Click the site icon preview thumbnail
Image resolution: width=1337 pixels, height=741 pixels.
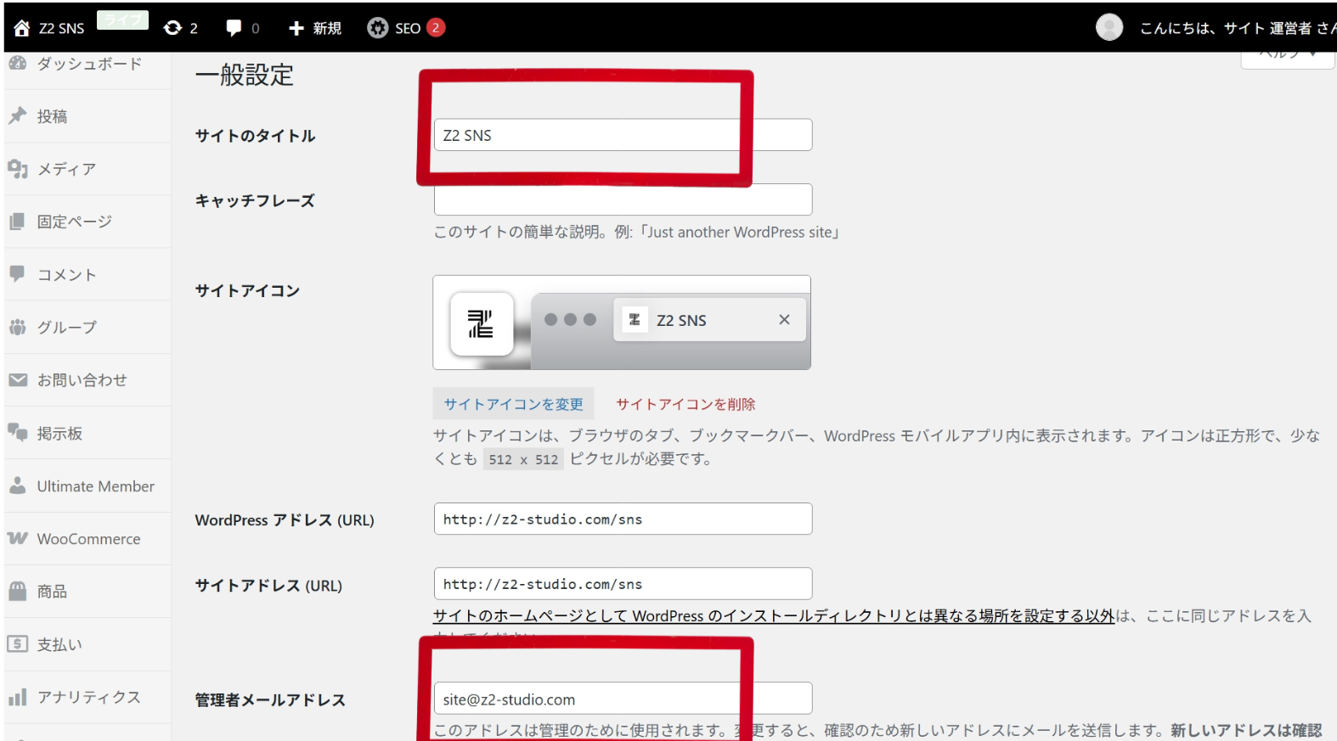[x=482, y=323]
